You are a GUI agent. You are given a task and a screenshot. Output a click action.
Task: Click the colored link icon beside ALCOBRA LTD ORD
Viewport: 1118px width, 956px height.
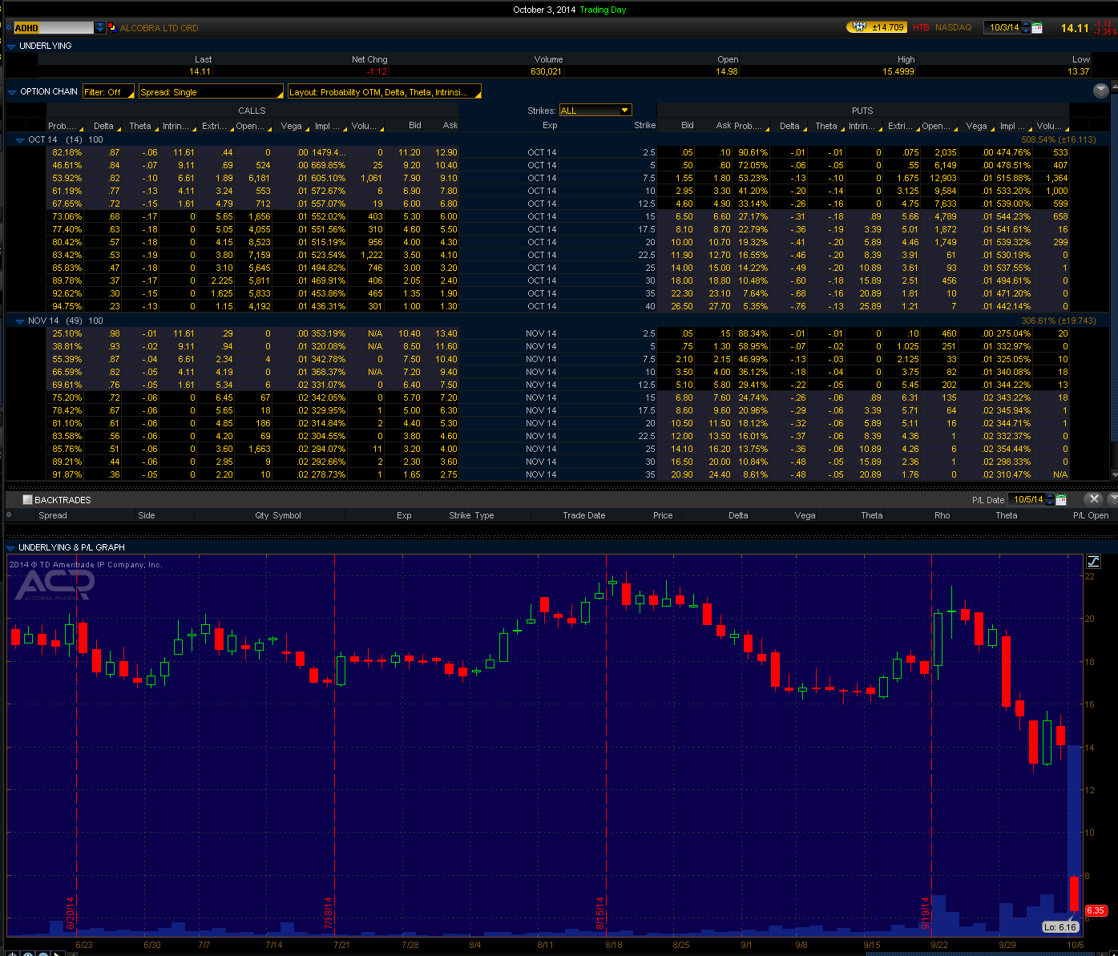pyautogui.click(x=112, y=28)
